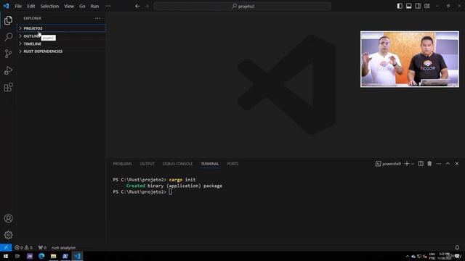465x261 pixels.
Task: Open the Source Control view
Action: (x=8, y=54)
